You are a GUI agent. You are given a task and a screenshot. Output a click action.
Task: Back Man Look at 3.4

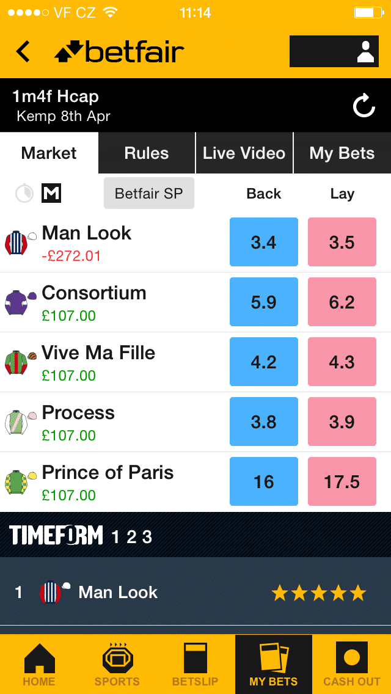(x=264, y=243)
